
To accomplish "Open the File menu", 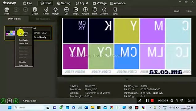I will coord(28,3).
